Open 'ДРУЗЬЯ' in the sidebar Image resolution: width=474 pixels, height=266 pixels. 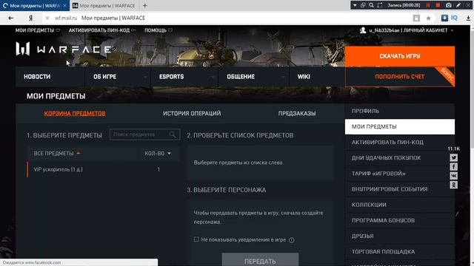(x=400, y=236)
